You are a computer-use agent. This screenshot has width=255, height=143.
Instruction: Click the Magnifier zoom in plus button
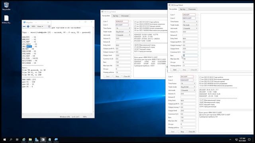(28, 27)
